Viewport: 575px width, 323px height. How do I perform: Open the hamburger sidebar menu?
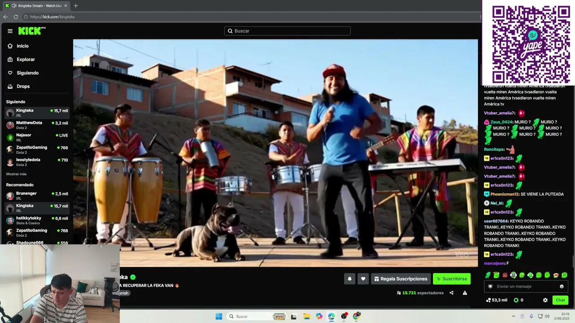tap(10, 31)
